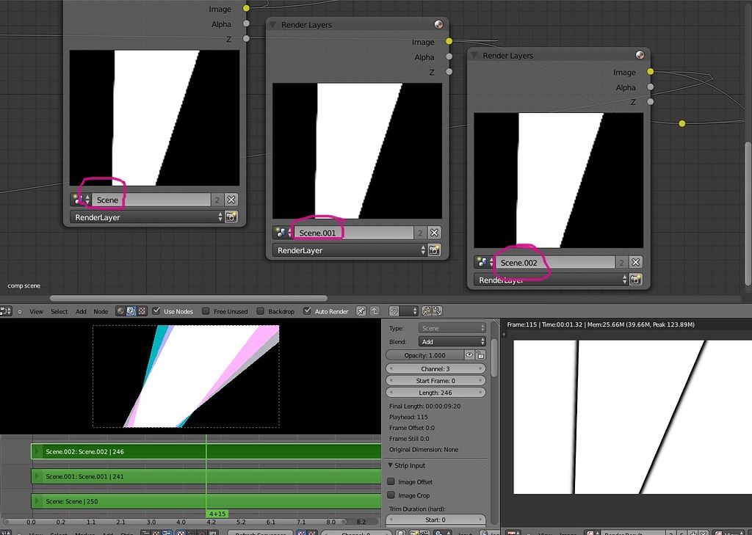Click the Scene.001 node preview sphere icon
Viewport: 752px width, 535px height.
pyautogui.click(x=438, y=24)
